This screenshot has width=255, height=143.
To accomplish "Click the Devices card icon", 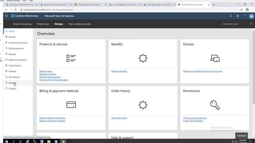I will 215,58.
